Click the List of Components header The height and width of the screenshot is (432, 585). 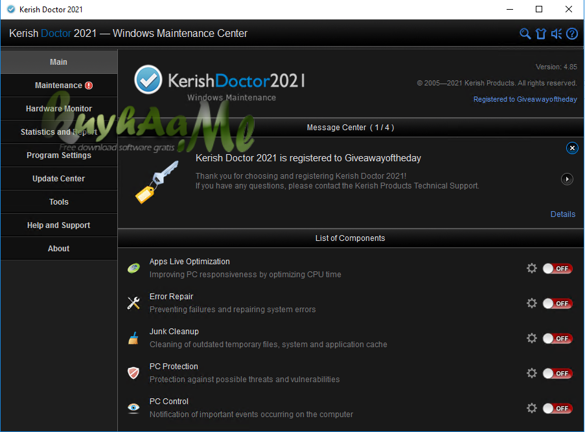(x=350, y=238)
